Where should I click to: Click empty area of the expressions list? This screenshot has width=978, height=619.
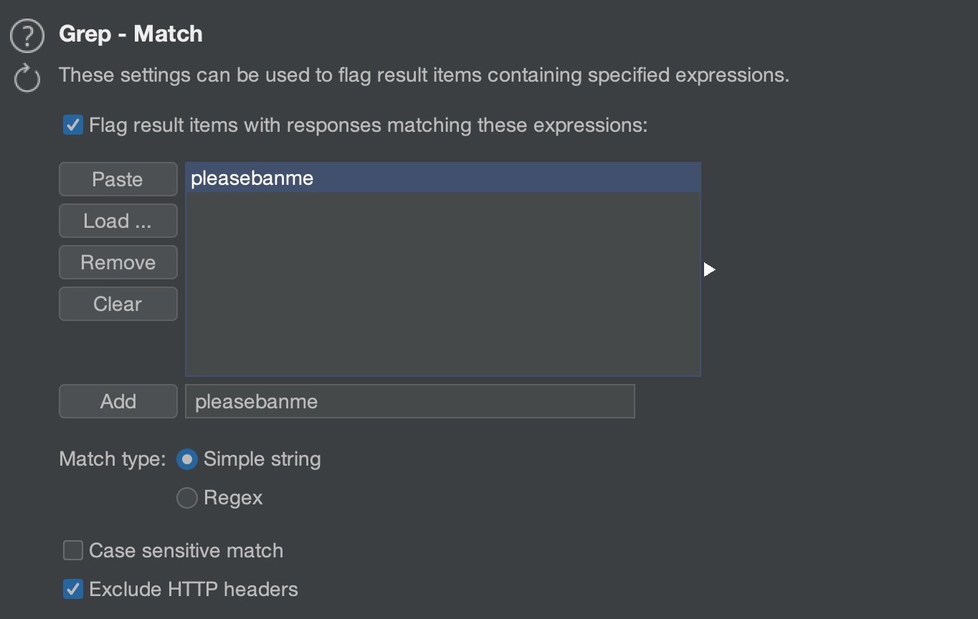point(443,284)
